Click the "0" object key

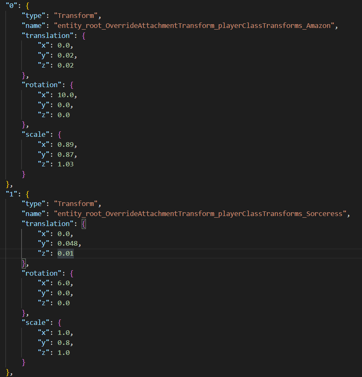(x=12, y=5)
